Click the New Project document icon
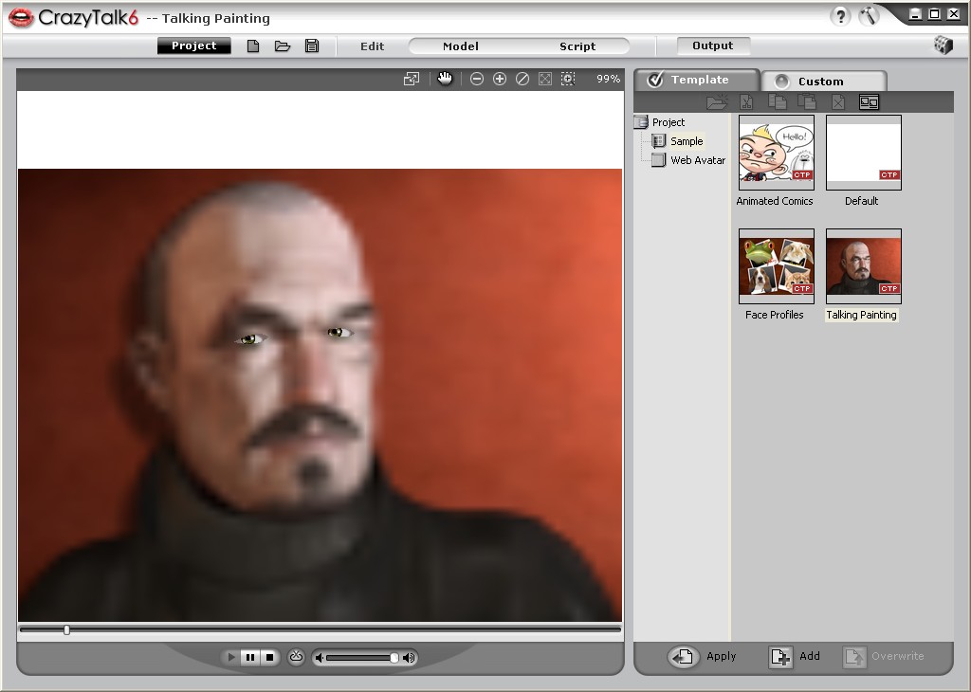The image size is (971, 692). click(x=252, y=46)
